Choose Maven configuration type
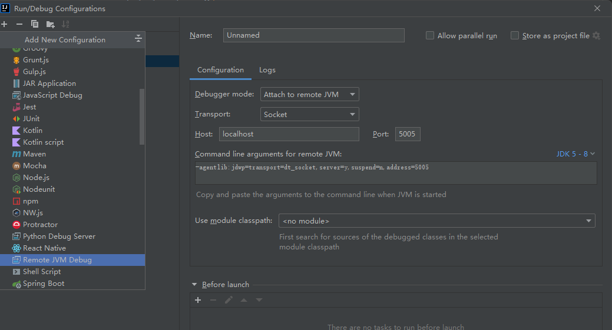Viewport: 612px width, 330px height. 72,154
